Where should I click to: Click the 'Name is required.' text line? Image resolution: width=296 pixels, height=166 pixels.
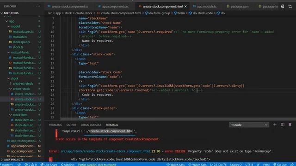pyautogui.click(x=98, y=41)
